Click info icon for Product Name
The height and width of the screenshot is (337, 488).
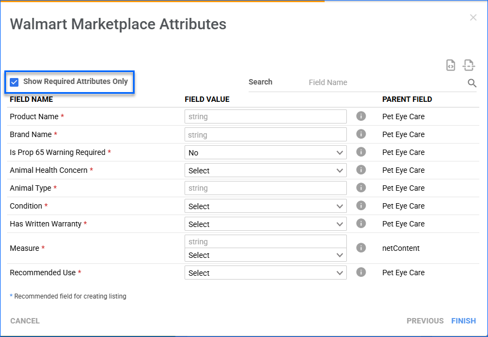tap(361, 116)
